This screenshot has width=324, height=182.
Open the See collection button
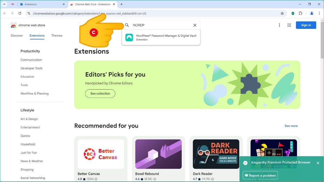click(x=100, y=94)
